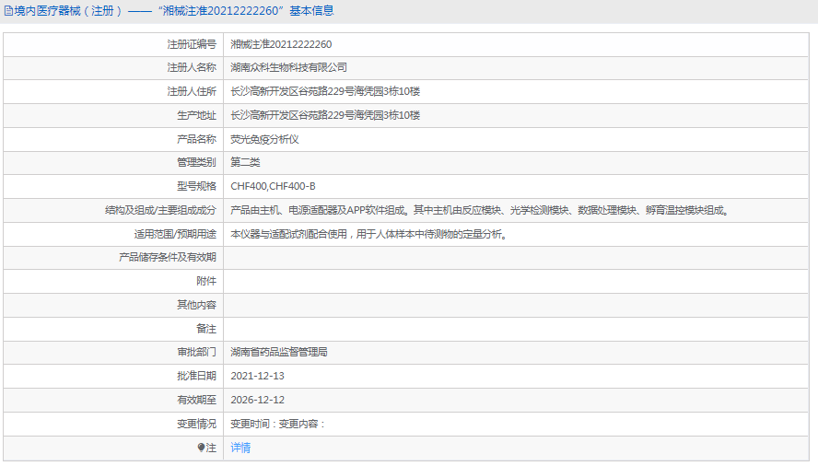Viewport: 818px width, 466px height.
Task: Click the 注册人住所 address value
Action: pos(325,91)
